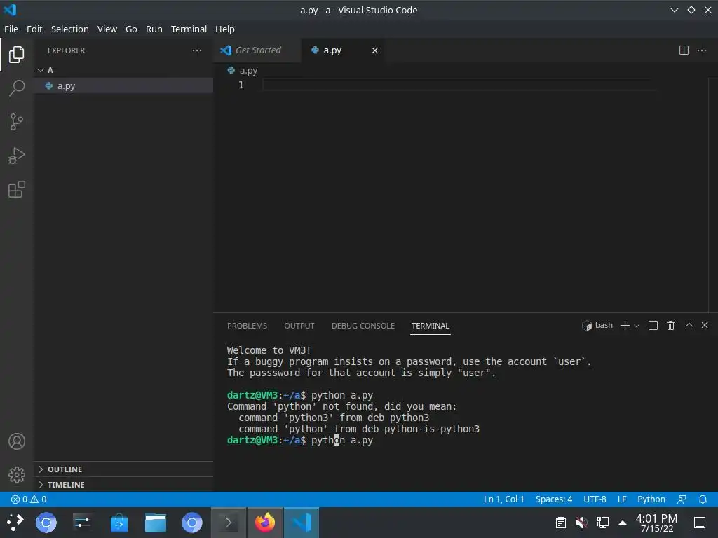Open the Selection menu
Image resolution: width=718 pixels, height=538 pixels.
[69, 29]
